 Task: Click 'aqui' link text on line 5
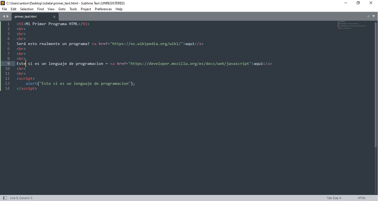[x=190, y=44]
